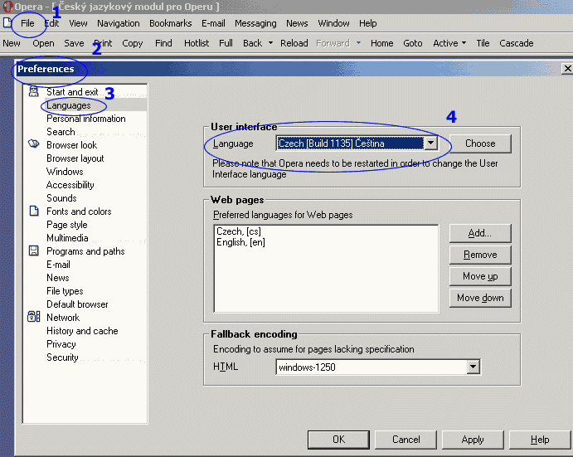Expand the HTML fallback encoding dropdown
Viewport: 573px width, 457px height.
(x=473, y=367)
